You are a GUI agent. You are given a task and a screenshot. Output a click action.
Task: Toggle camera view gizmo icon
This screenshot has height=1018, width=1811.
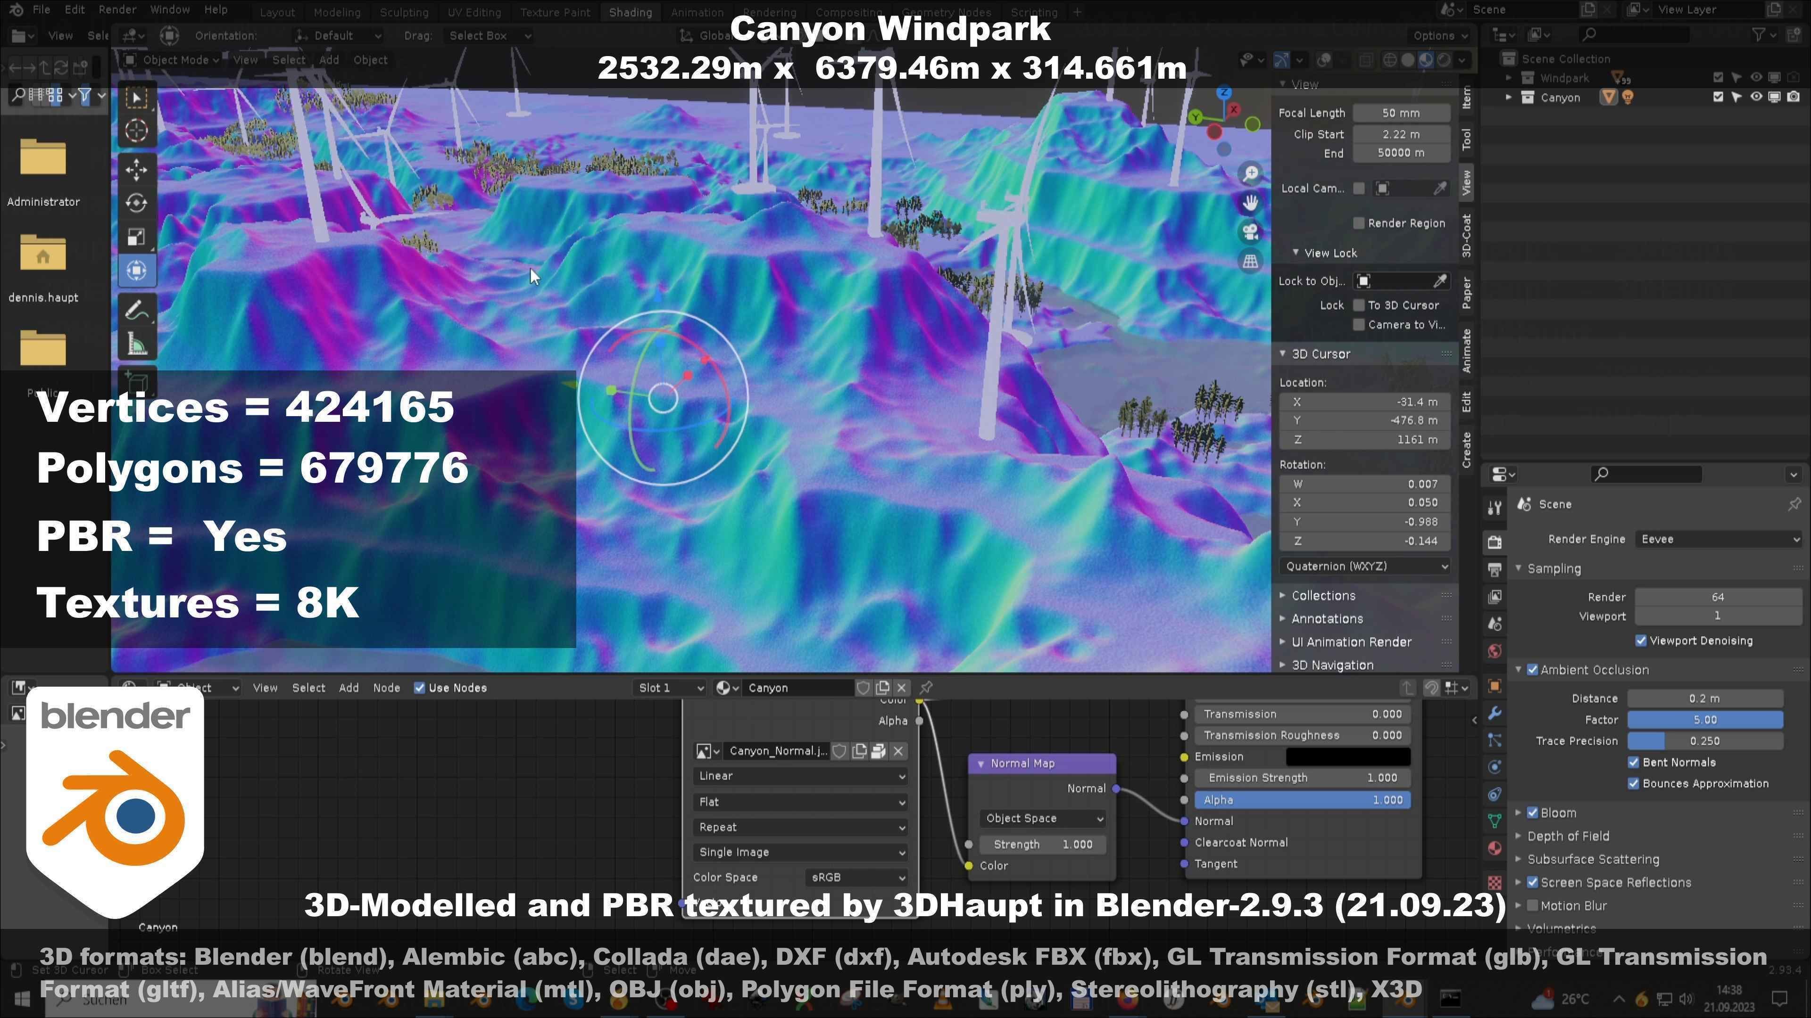[1251, 232]
